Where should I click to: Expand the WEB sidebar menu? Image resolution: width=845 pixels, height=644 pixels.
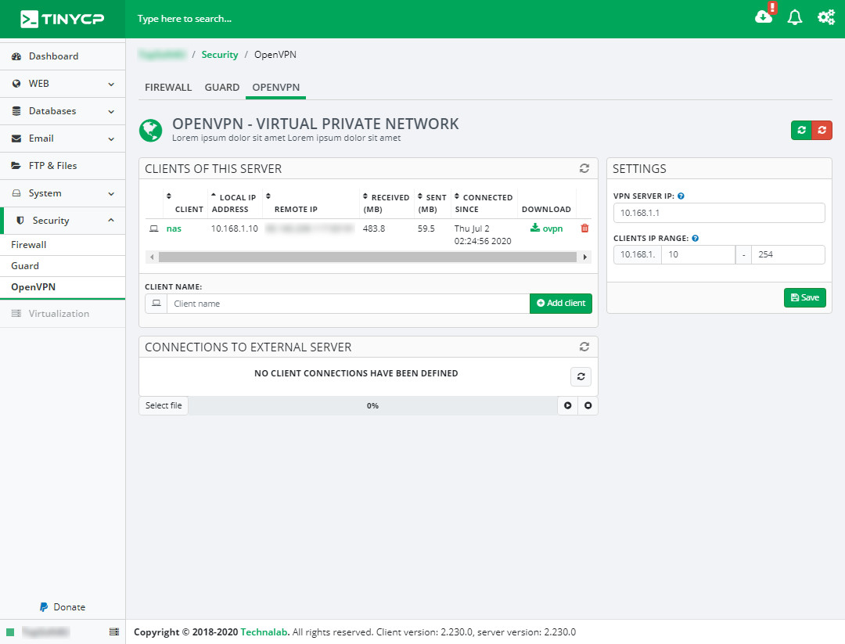point(63,84)
